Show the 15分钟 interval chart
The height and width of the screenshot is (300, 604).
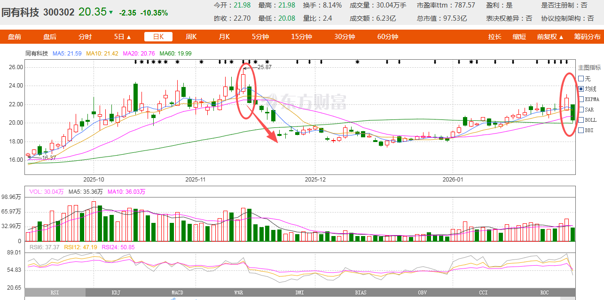point(301,37)
